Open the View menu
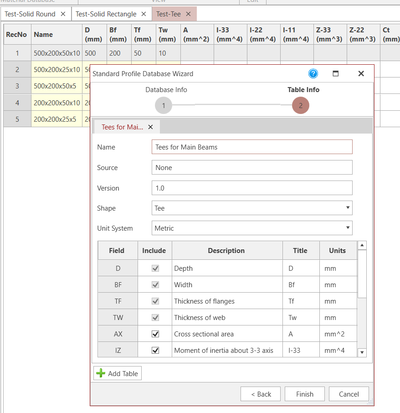The height and width of the screenshot is (413, 400). pos(159,1)
